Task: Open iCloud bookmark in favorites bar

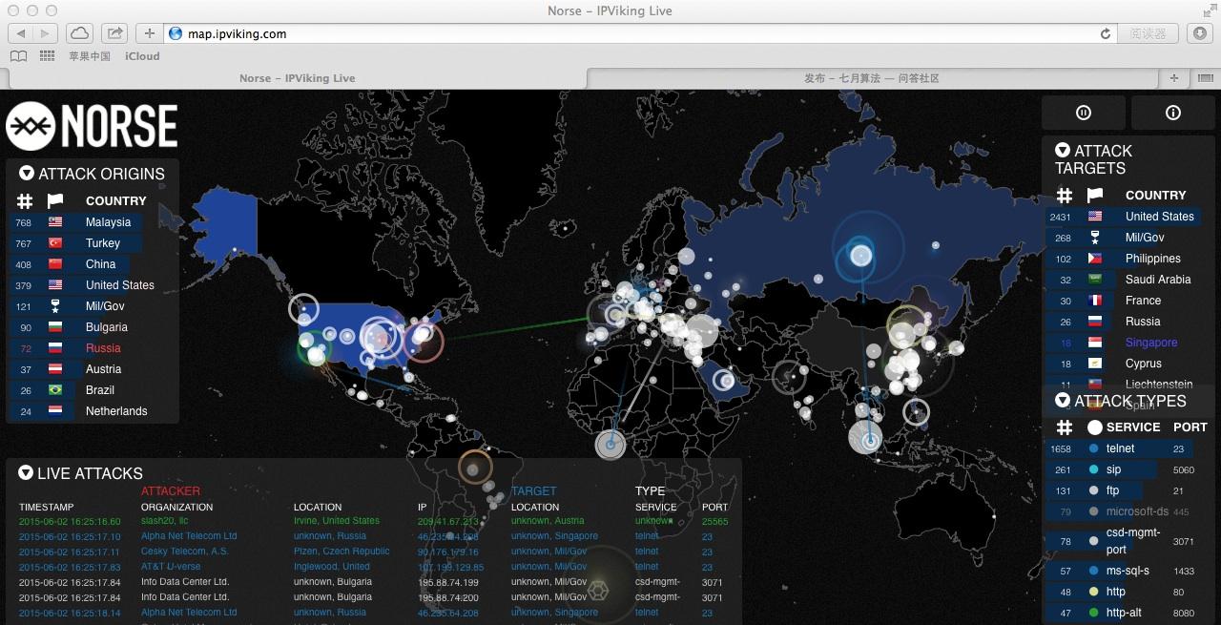Action: (142, 56)
